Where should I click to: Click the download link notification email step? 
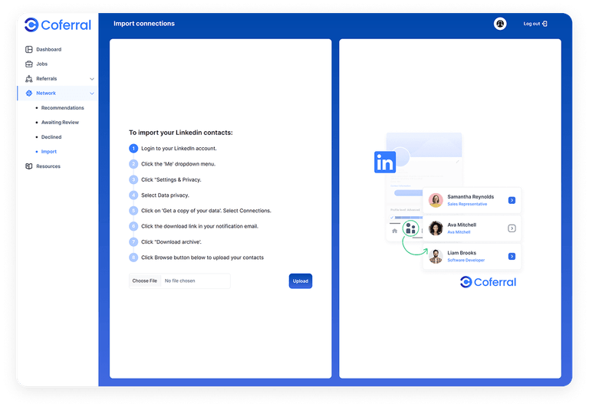click(200, 226)
